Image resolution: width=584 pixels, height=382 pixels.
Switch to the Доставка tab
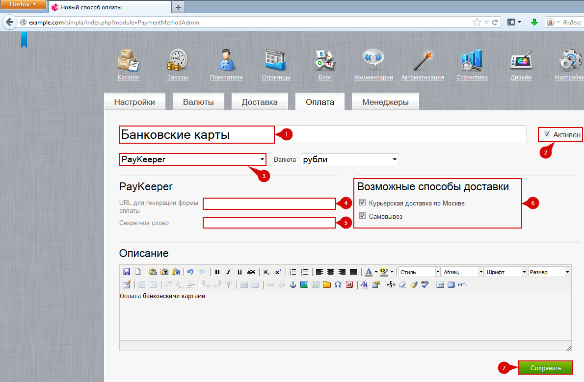pos(260,102)
